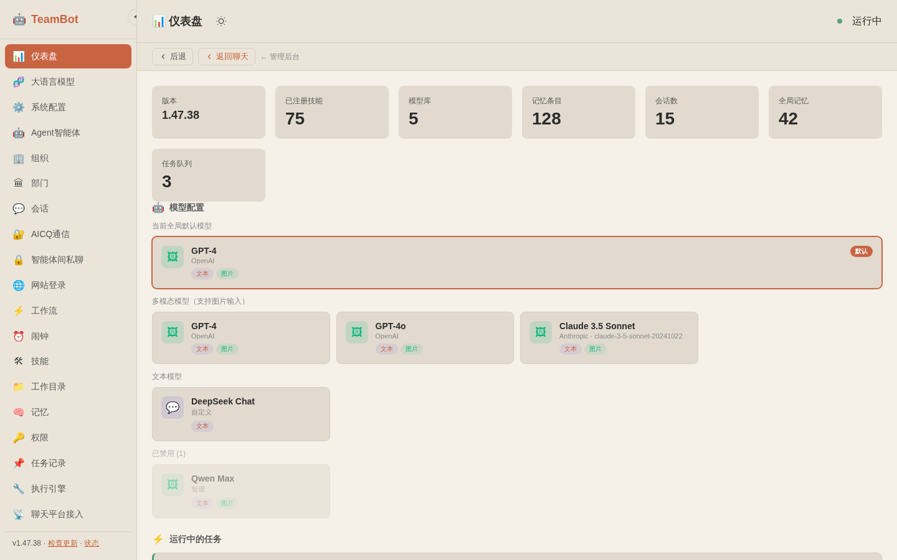The height and width of the screenshot is (560, 897).
Task: Click the 后退 back button
Action: 173,57
